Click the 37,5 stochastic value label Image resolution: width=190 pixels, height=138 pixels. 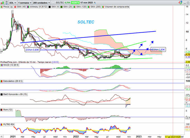tap(188, 87)
